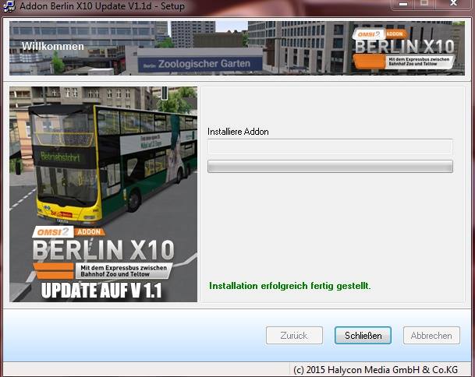Close the setup window with X
The height and width of the screenshot is (377, 475).
pos(453,4)
